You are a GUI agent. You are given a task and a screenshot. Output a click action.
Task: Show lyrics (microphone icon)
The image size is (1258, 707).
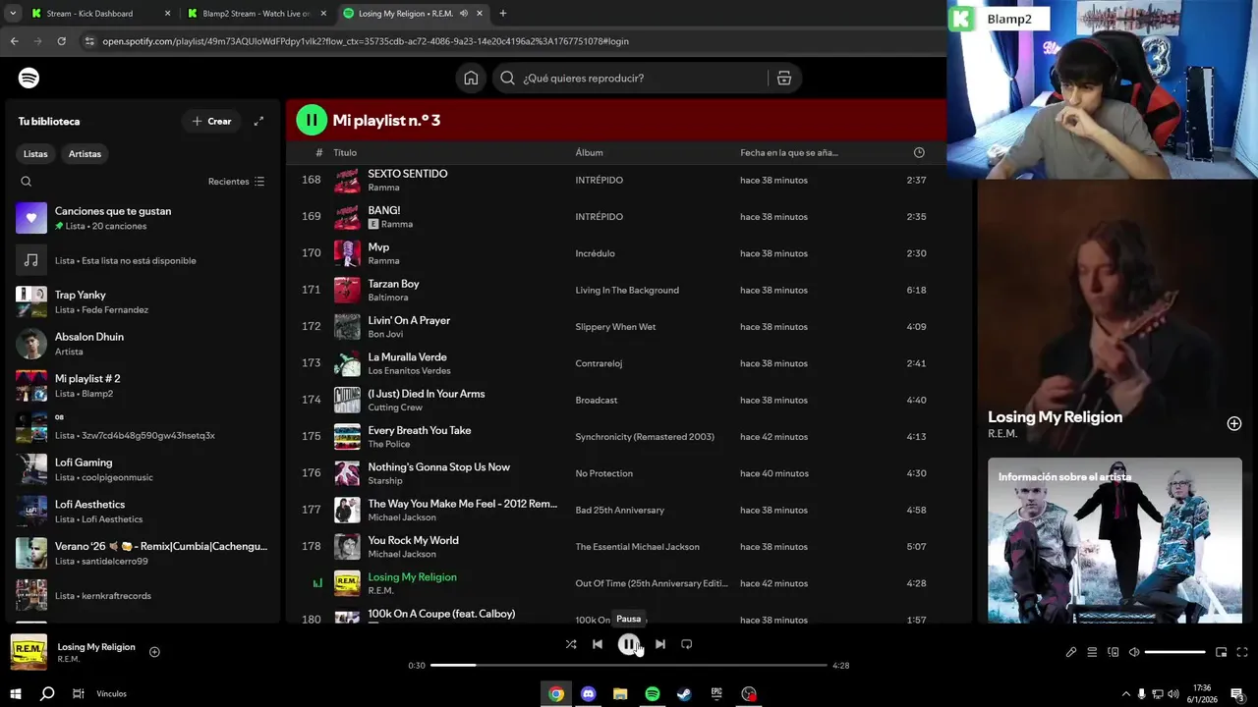click(x=1071, y=652)
